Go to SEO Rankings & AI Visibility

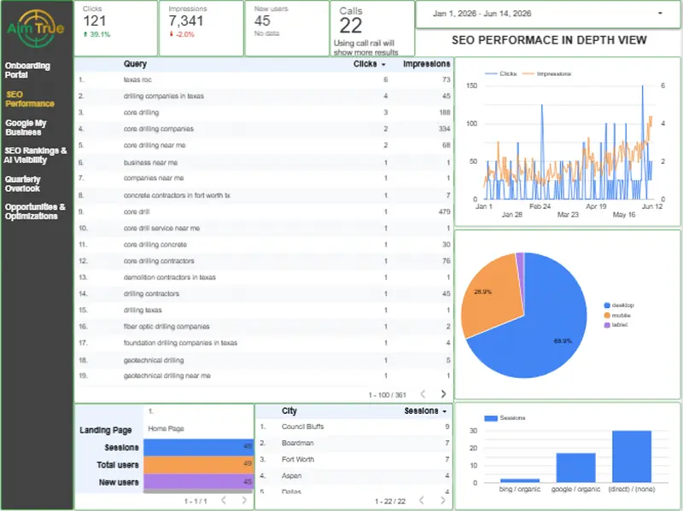(36, 155)
